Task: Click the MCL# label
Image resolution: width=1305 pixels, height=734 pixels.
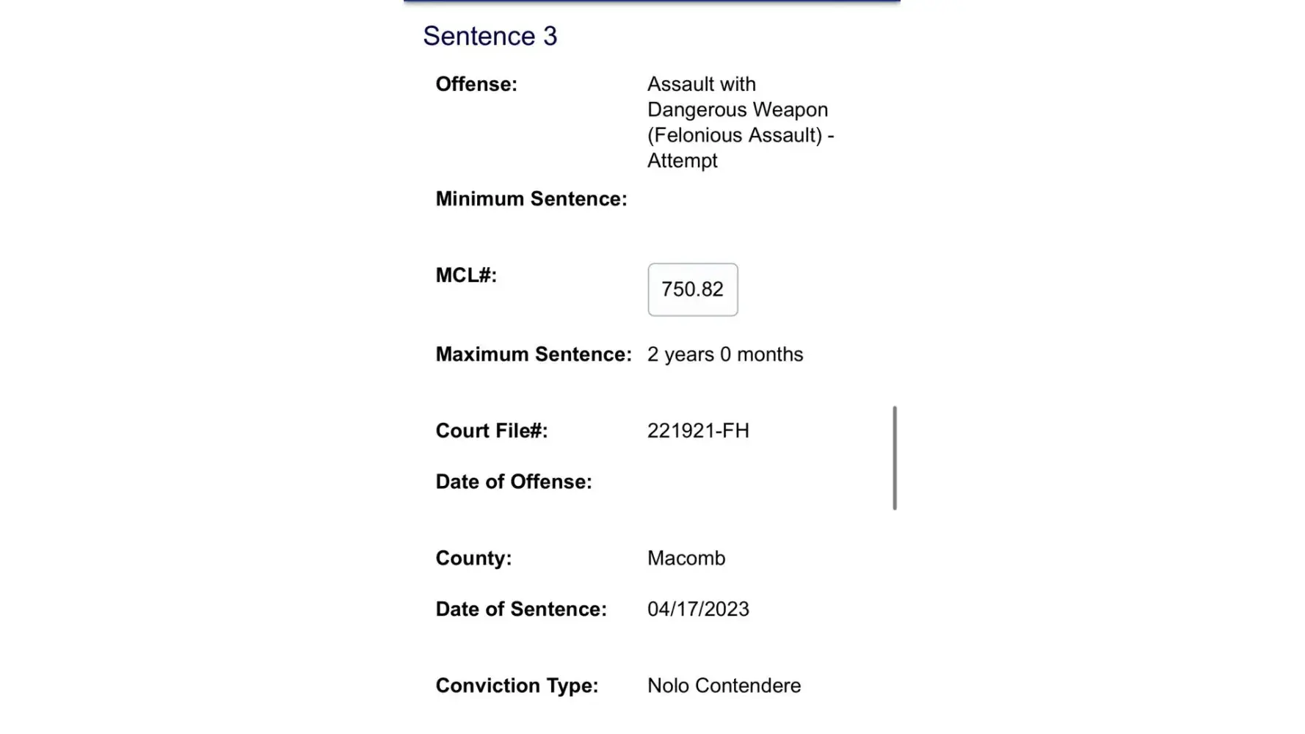Action: tap(466, 275)
